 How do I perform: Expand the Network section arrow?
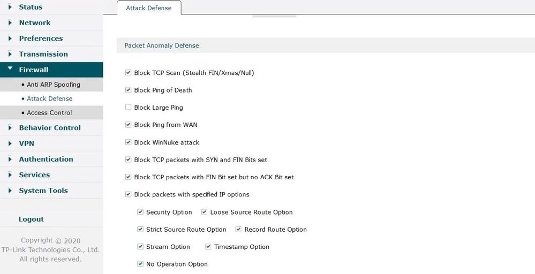coord(10,22)
